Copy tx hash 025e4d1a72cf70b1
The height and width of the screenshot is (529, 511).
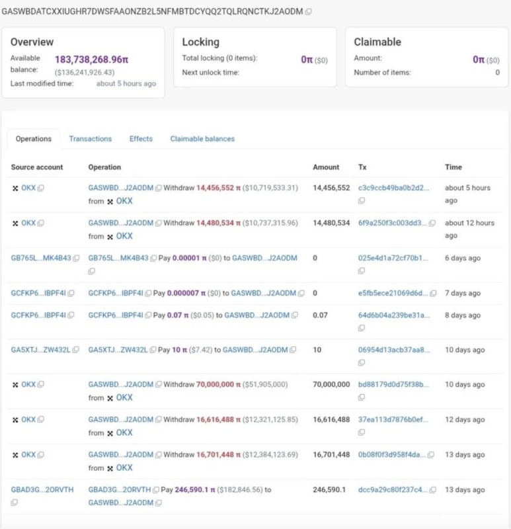tap(362, 271)
